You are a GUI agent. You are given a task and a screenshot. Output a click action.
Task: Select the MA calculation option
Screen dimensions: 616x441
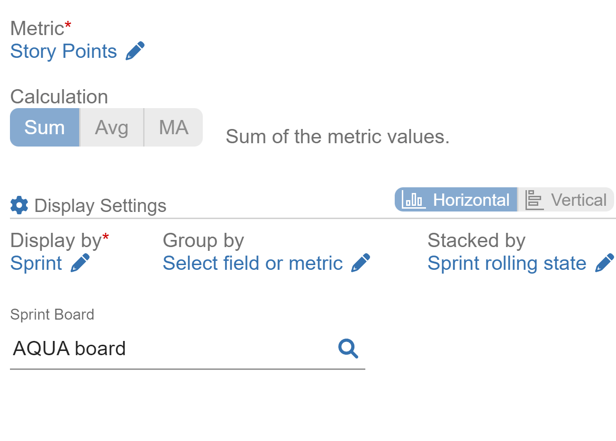point(173,127)
